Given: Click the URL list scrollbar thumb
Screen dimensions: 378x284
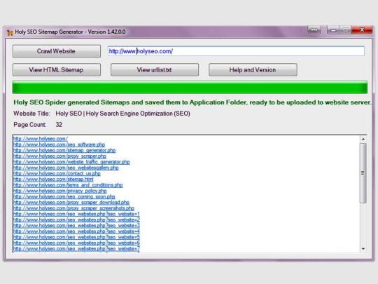Looking at the screenshot, I should click(363, 173).
